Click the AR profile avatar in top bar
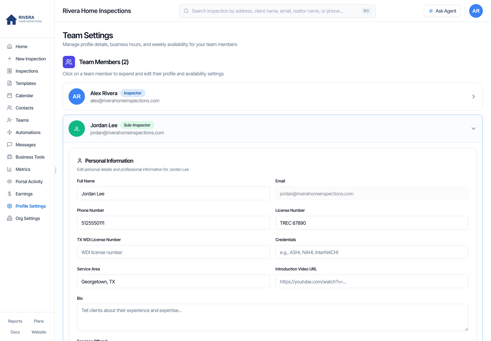Screen dimensions: 491x341 pyautogui.click(x=476, y=11)
